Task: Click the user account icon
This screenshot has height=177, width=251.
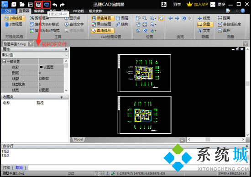Action: pos(164,4)
